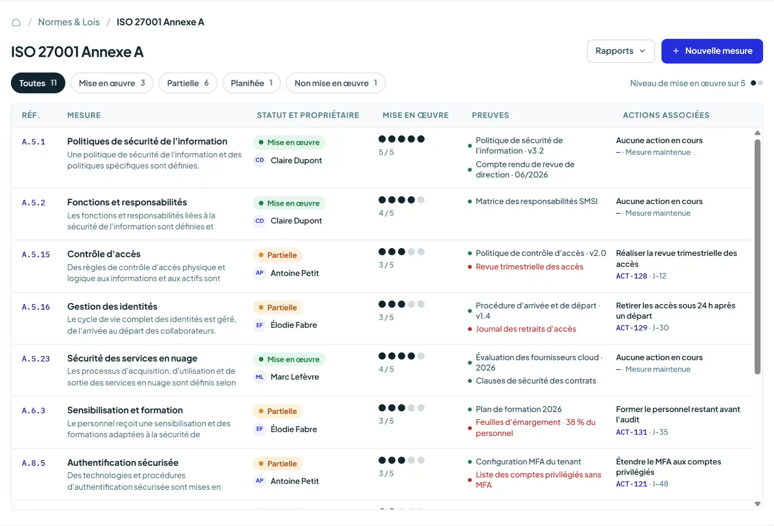
Task: Click the Partielle badge in Gestion des identités
Action: coord(278,308)
